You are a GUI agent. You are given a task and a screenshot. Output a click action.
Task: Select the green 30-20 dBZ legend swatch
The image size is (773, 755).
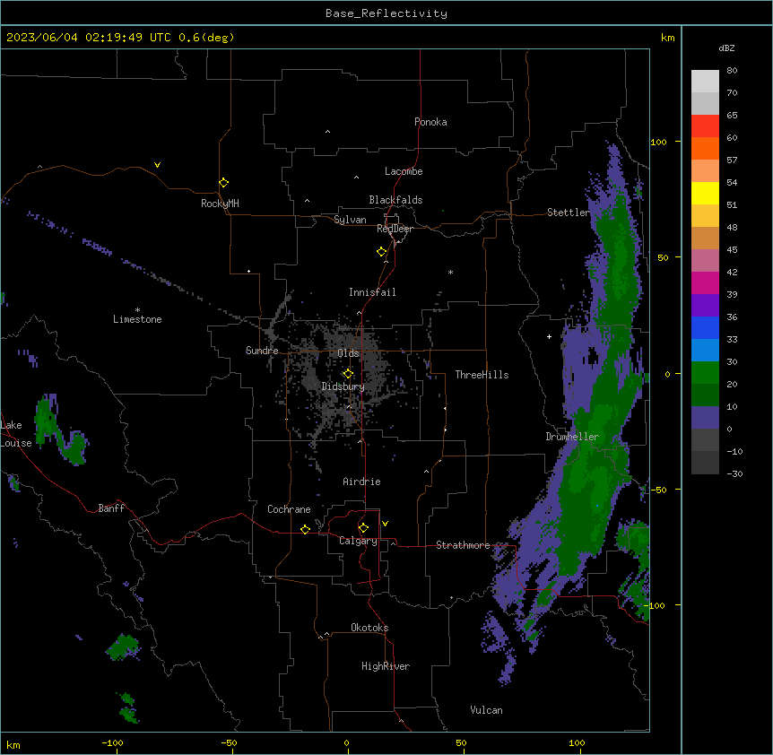point(705,373)
